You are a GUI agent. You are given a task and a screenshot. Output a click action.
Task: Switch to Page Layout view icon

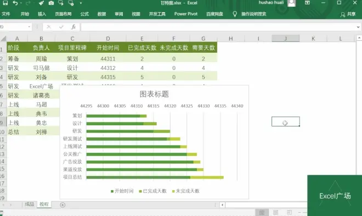click(275, 212)
